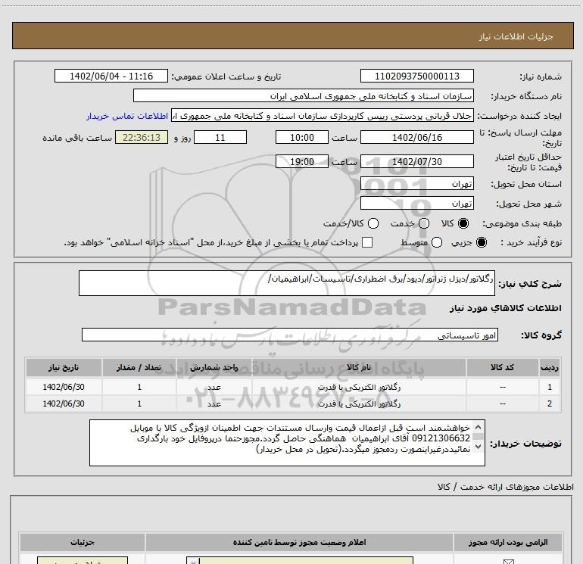Click row 2 need date 1402/06/30
583x564 pixels.
coord(63,404)
